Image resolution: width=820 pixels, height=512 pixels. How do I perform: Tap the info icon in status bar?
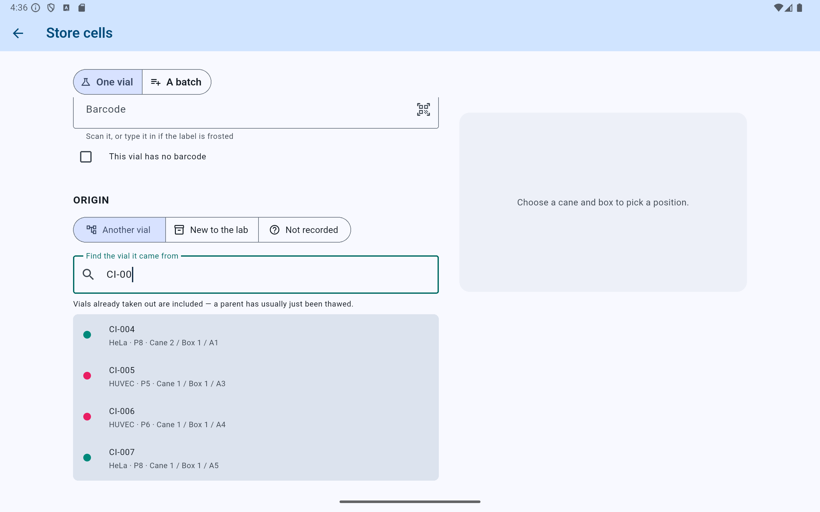pyautogui.click(x=36, y=8)
